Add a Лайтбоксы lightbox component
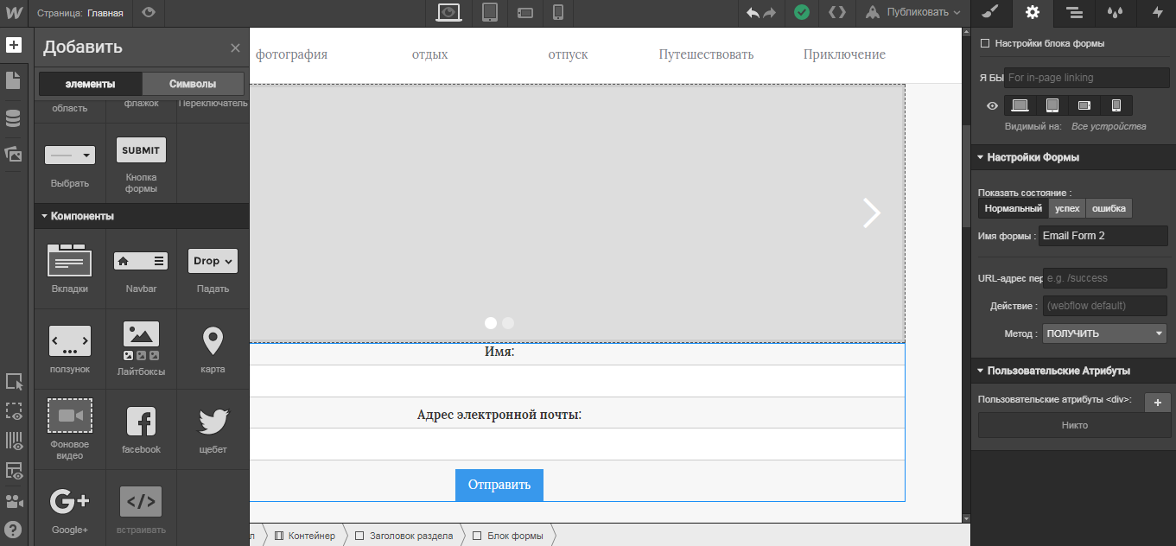The height and width of the screenshot is (546, 1176). pyautogui.click(x=141, y=349)
